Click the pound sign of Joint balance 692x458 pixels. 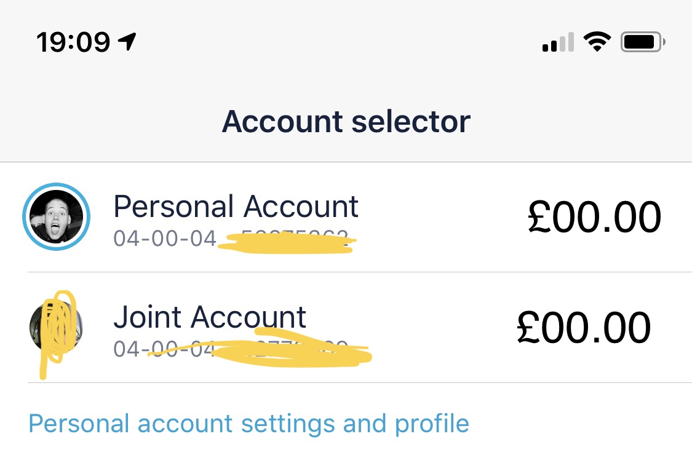tap(528, 328)
